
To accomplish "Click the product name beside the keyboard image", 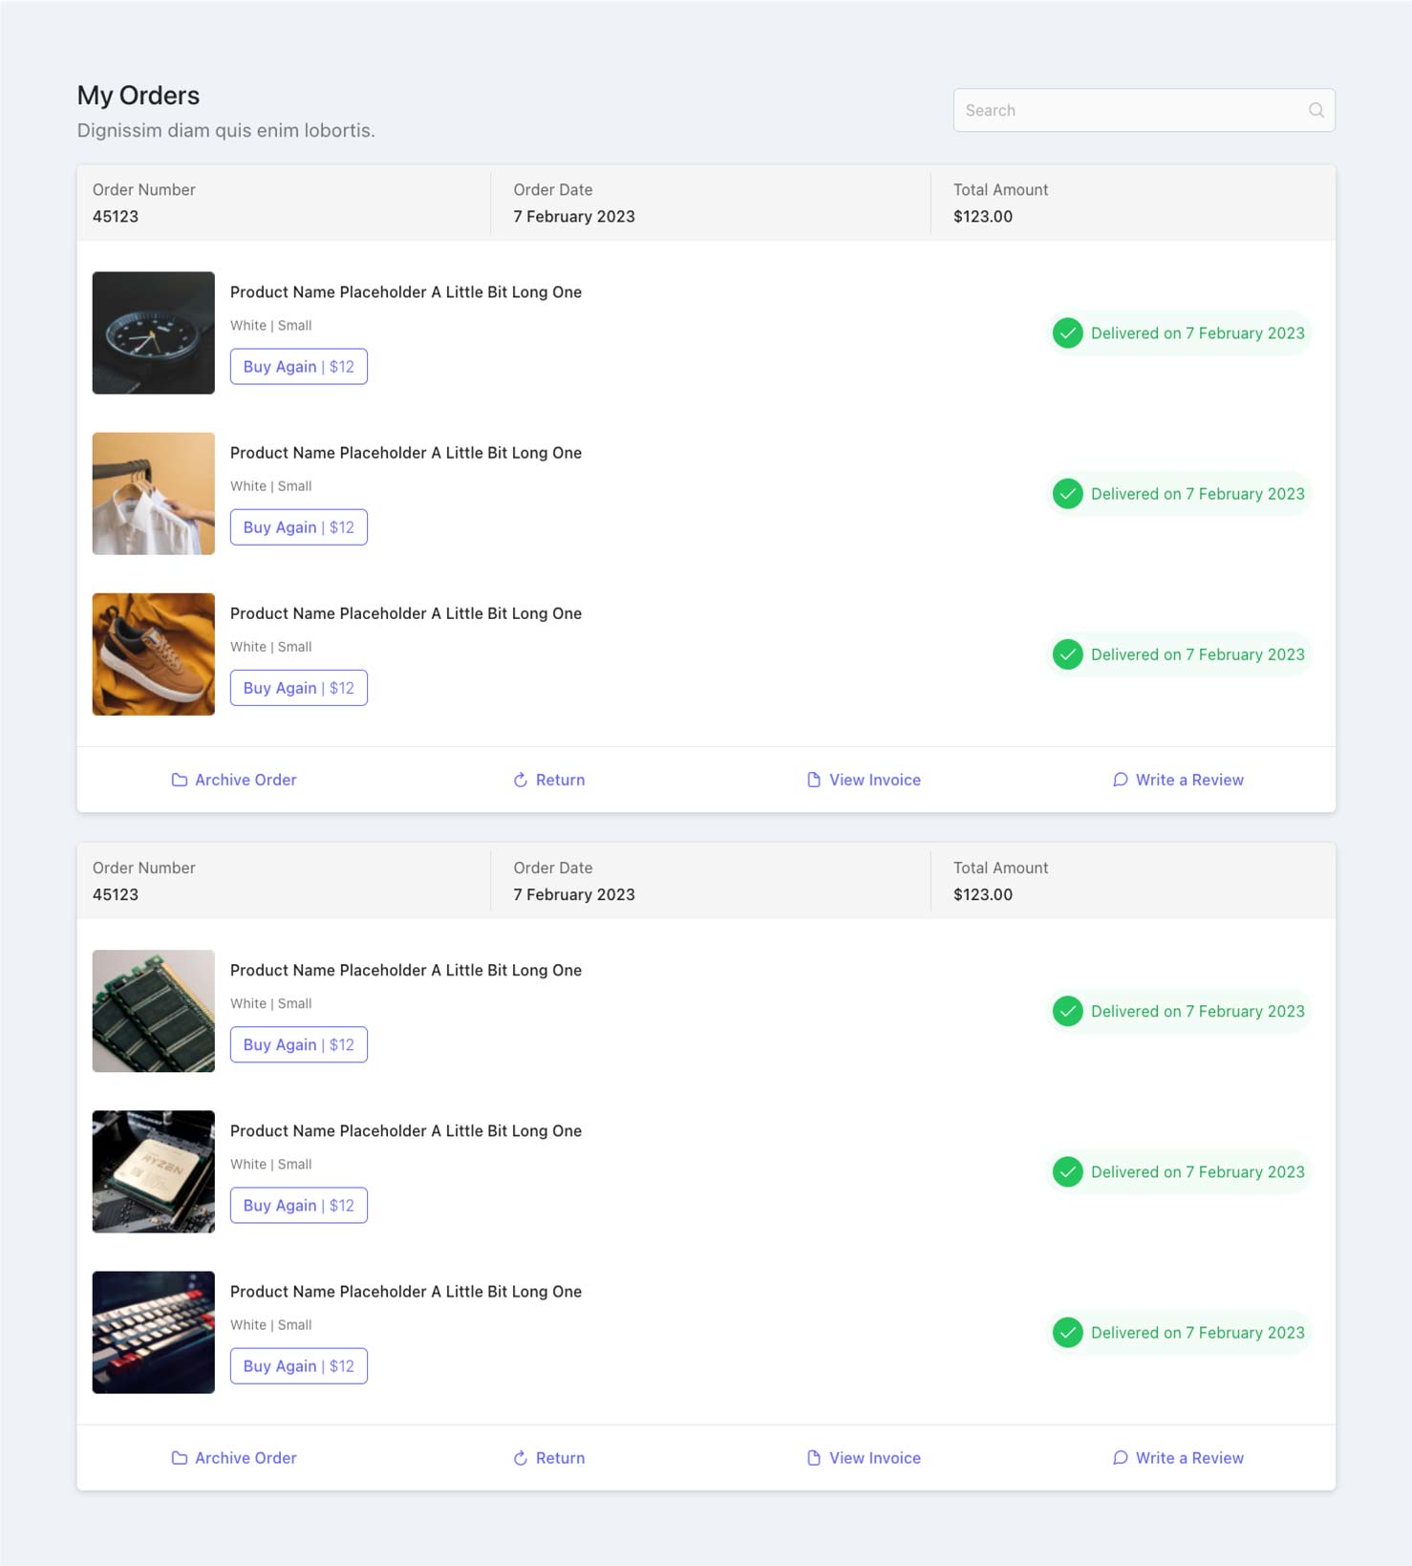I will coord(406,1291).
